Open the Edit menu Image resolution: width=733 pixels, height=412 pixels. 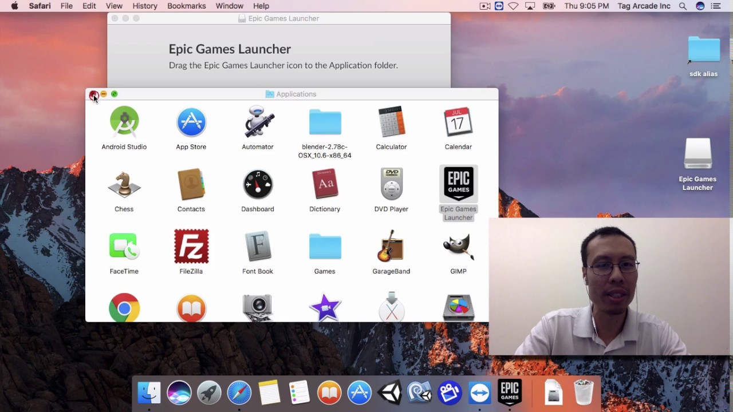coord(89,6)
